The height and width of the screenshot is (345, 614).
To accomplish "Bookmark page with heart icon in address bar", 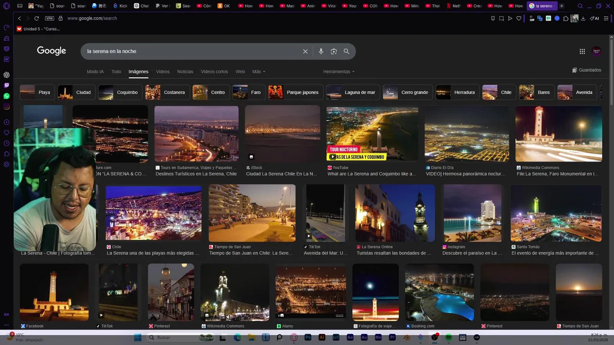I will (519, 18).
